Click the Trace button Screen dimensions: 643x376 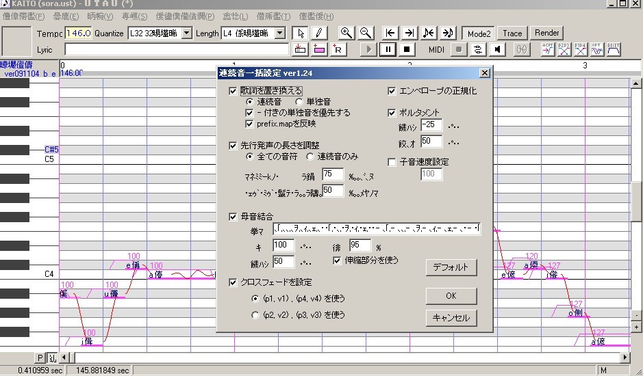tap(512, 33)
